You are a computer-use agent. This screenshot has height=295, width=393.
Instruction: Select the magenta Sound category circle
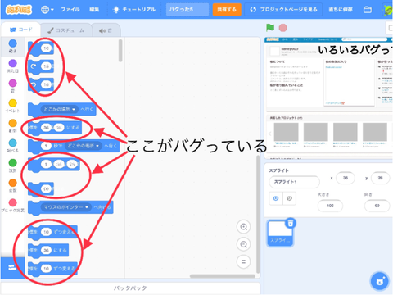[x=12, y=83]
